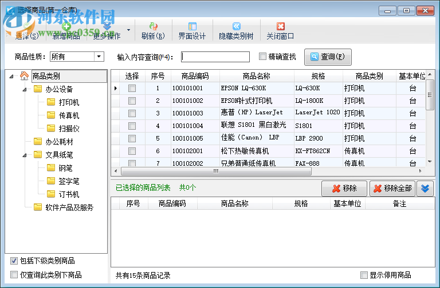Click the product grid horizontal scrollbar thumb
Image resolution: width=440 pixels, height=288 pixels.
[216, 171]
